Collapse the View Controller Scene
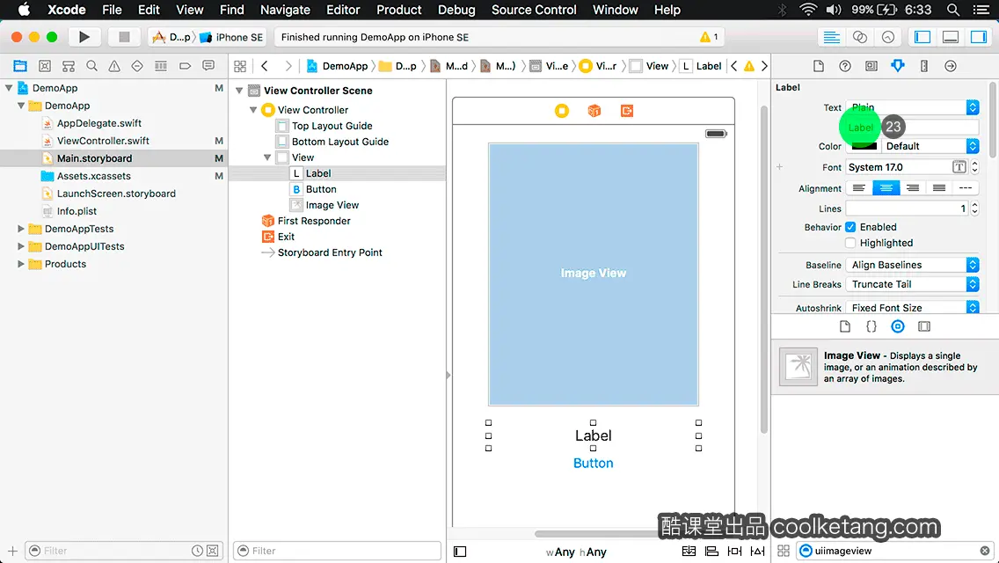The height and width of the screenshot is (563, 999). [x=239, y=91]
